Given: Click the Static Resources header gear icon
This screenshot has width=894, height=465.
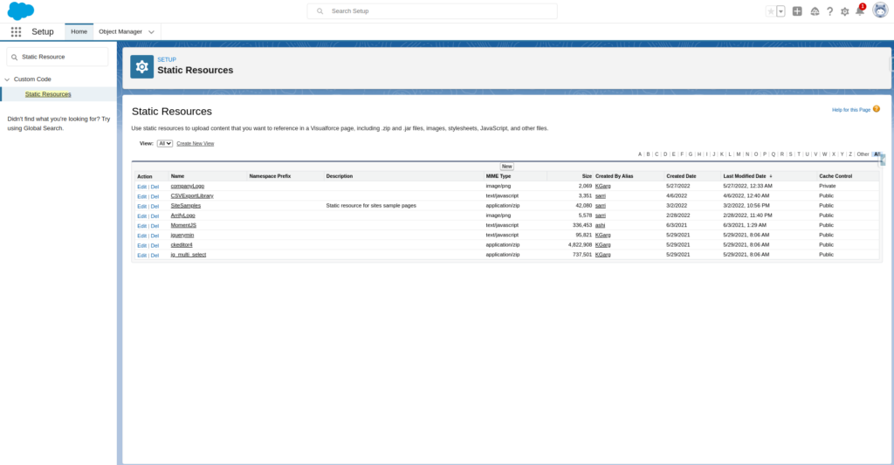Looking at the screenshot, I should (x=142, y=66).
